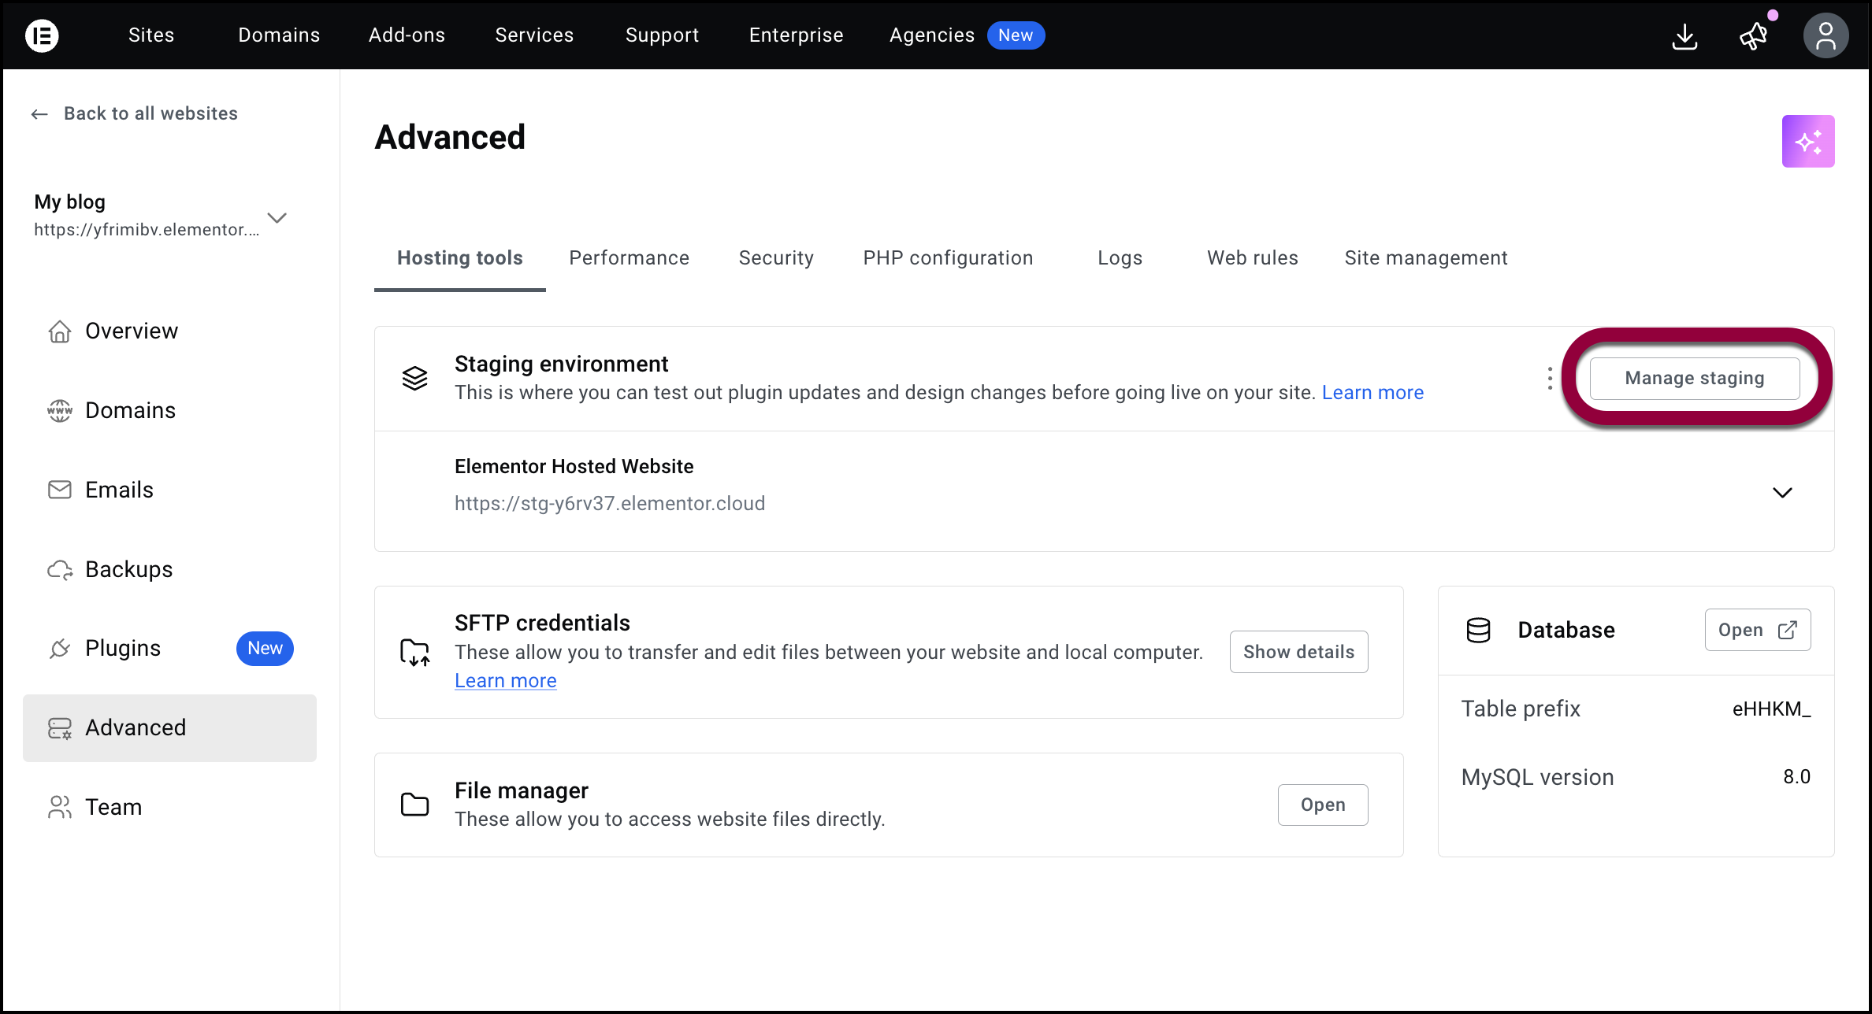Open the Agencies menu item

click(932, 35)
